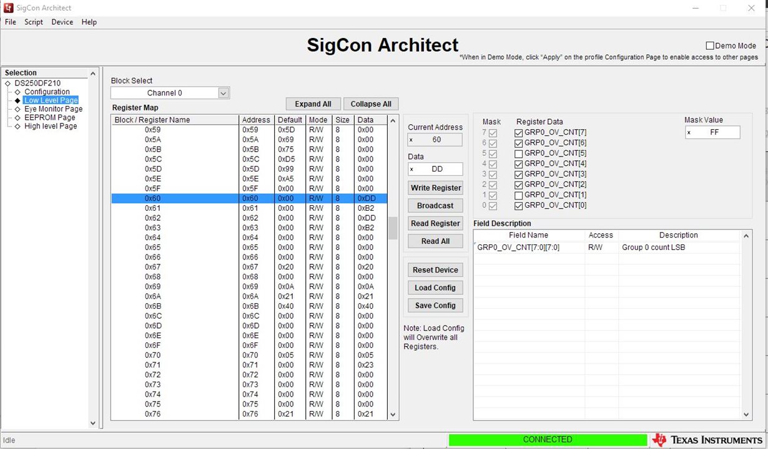
Task: Click the Read All button
Action: (x=436, y=241)
